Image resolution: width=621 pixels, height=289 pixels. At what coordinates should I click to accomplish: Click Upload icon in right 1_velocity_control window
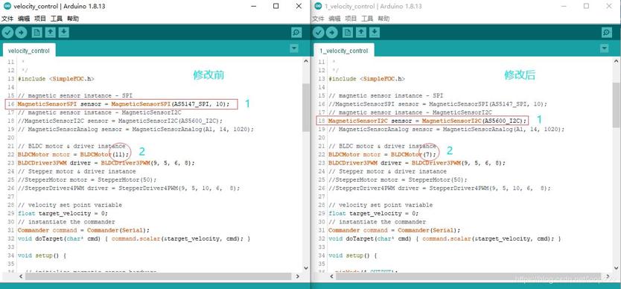[331, 33]
